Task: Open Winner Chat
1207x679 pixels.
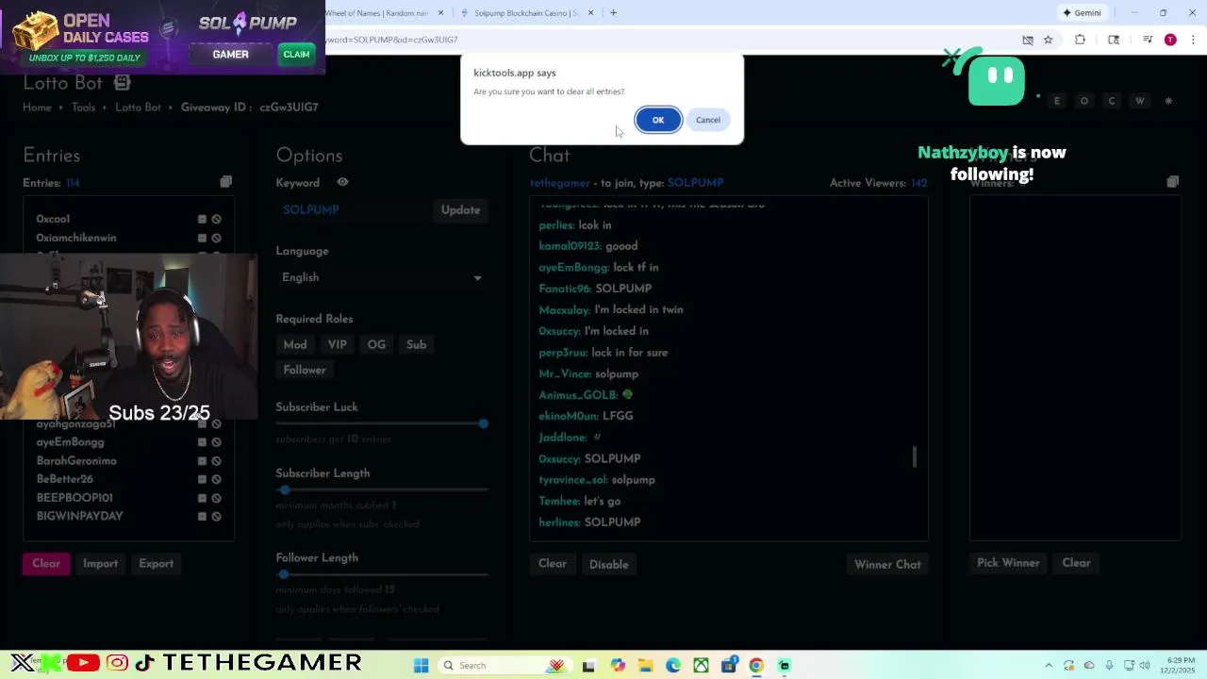Action: pos(887,564)
